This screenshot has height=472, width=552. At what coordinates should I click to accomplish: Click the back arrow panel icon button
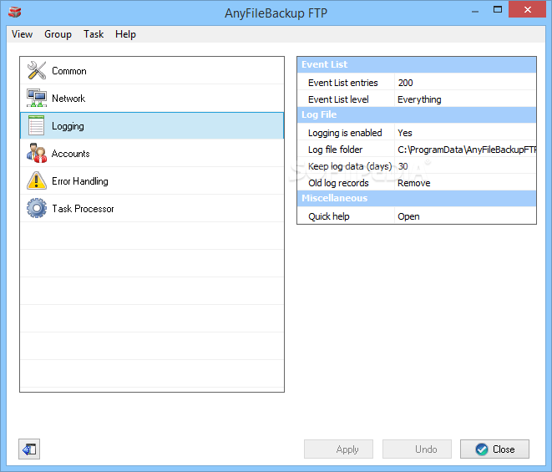point(29,449)
